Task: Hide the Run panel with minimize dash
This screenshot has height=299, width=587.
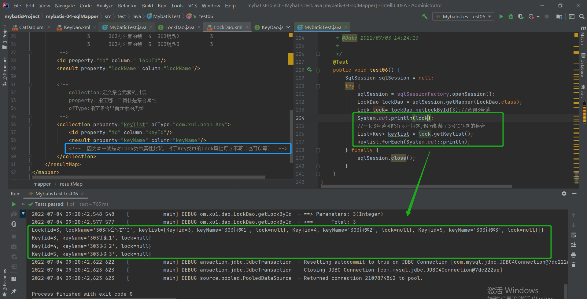Action: click(574, 194)
